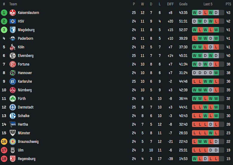The height and width of the screenshot is (165, 233).
Task: Open Köln via its club badge
Action: pos(13,47)
